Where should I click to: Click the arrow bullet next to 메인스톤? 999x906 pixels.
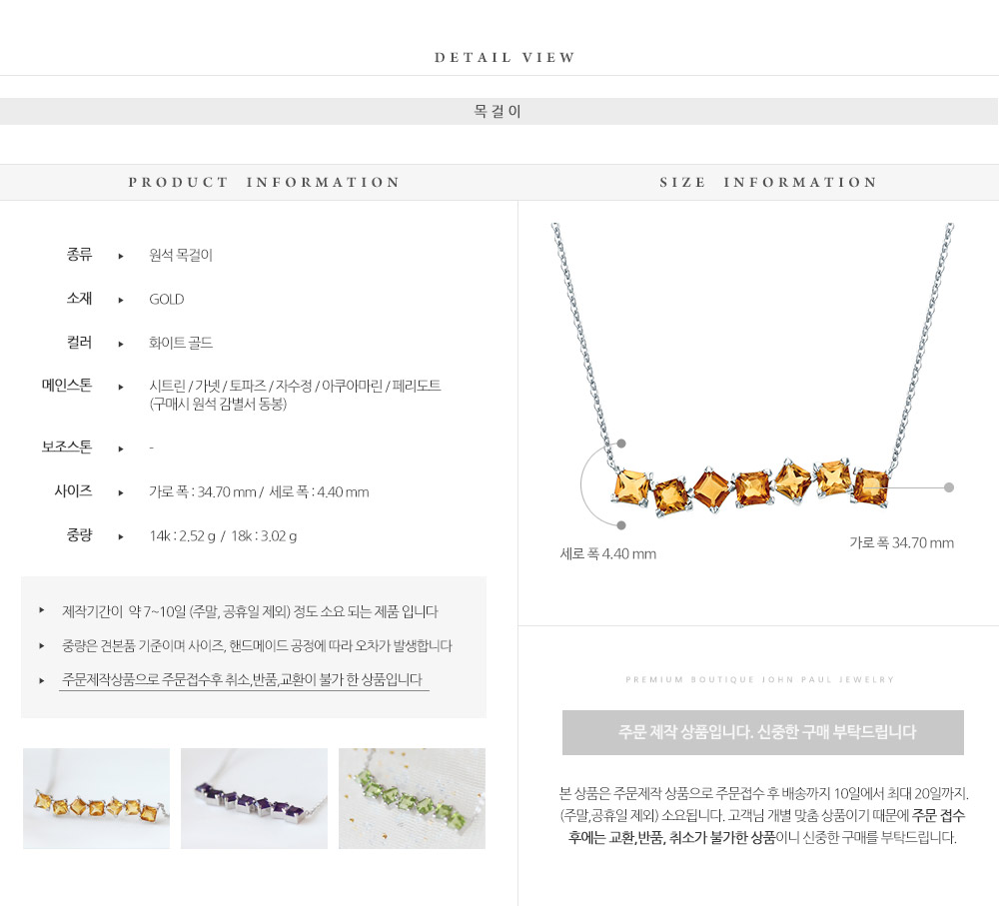point(121,387)
